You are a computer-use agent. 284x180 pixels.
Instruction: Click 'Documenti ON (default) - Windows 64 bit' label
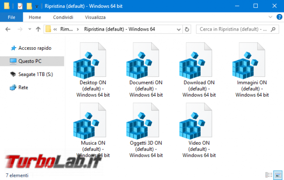pyautogui.click(x=146, y=89)
